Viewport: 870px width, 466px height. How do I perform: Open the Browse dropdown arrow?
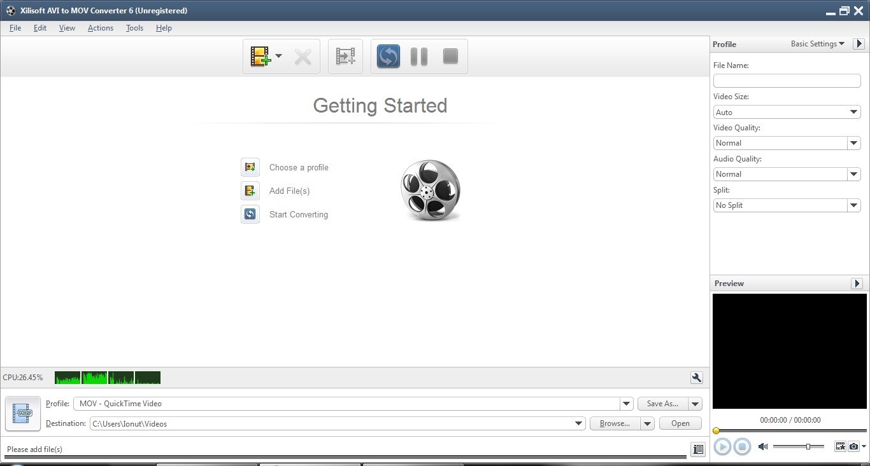(648, 423)
